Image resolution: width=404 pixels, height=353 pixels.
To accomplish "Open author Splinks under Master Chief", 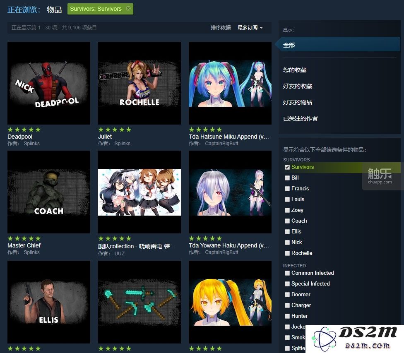I will coord(32,252).
